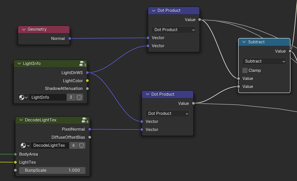Toggle fake user shield for DecodeLightTex
297x181 pixels.
click(x=81, y=145)
